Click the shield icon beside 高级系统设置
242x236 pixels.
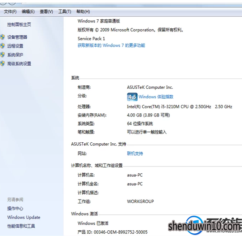tap(3, 64)
